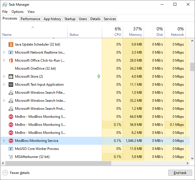Click the Microsoft Windows Search Indexer icon
Image resolution: width=195 pixels, height=180 pixels.
(x=11, y=101)
